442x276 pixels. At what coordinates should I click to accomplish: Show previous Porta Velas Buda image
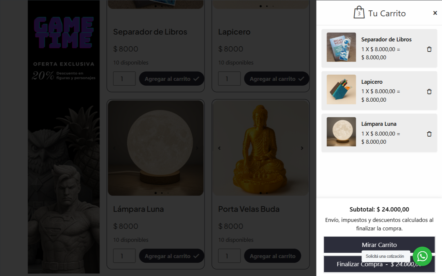(x=219, y=148)
